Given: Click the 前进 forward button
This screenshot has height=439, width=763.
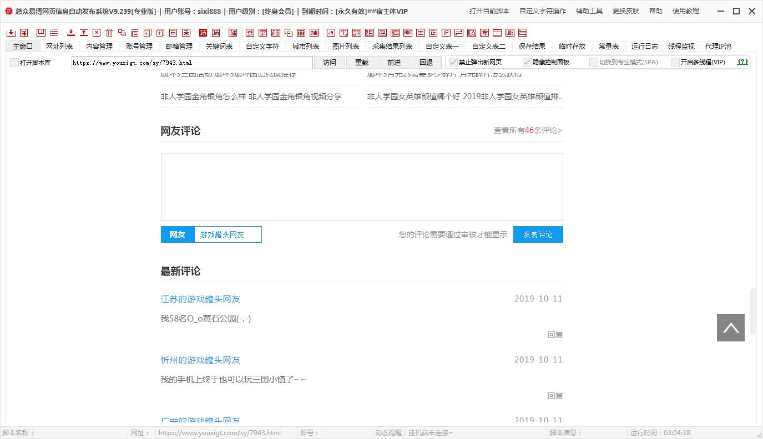Looking at the screenshot, I should click(x=394, y=63).
